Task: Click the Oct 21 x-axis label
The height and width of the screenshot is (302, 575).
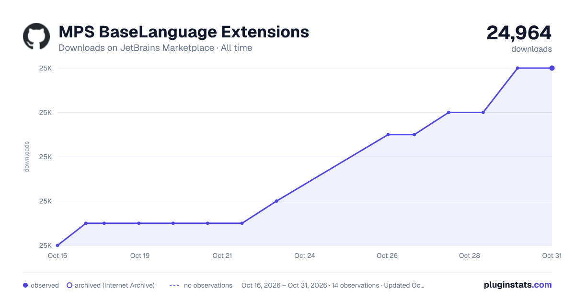Action: (x=222, y=256)
